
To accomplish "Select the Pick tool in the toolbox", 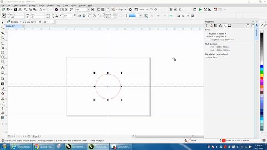I will click(3, 23).
